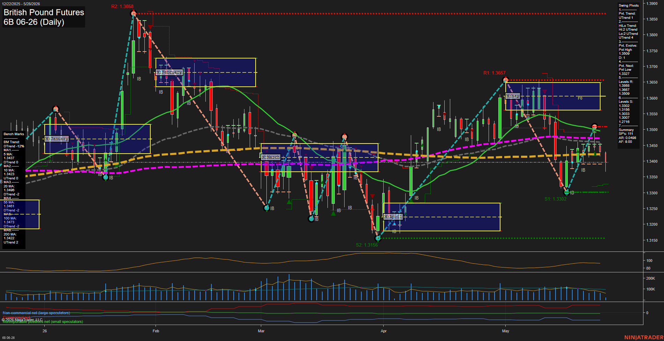664x341 pixels.
Task: Select the M:March monthly range label
Action: (x=271, y=157)
